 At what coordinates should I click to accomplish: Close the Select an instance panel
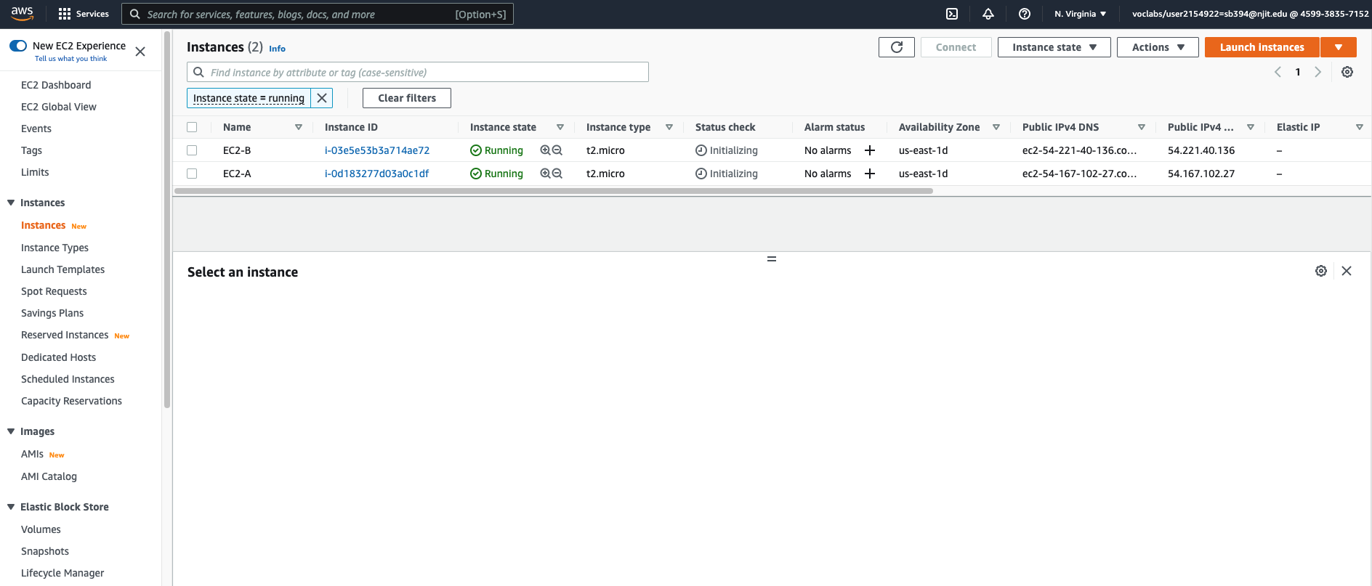(x=1347, y=271)
